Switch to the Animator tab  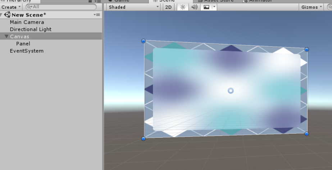[x=258, y=1]
